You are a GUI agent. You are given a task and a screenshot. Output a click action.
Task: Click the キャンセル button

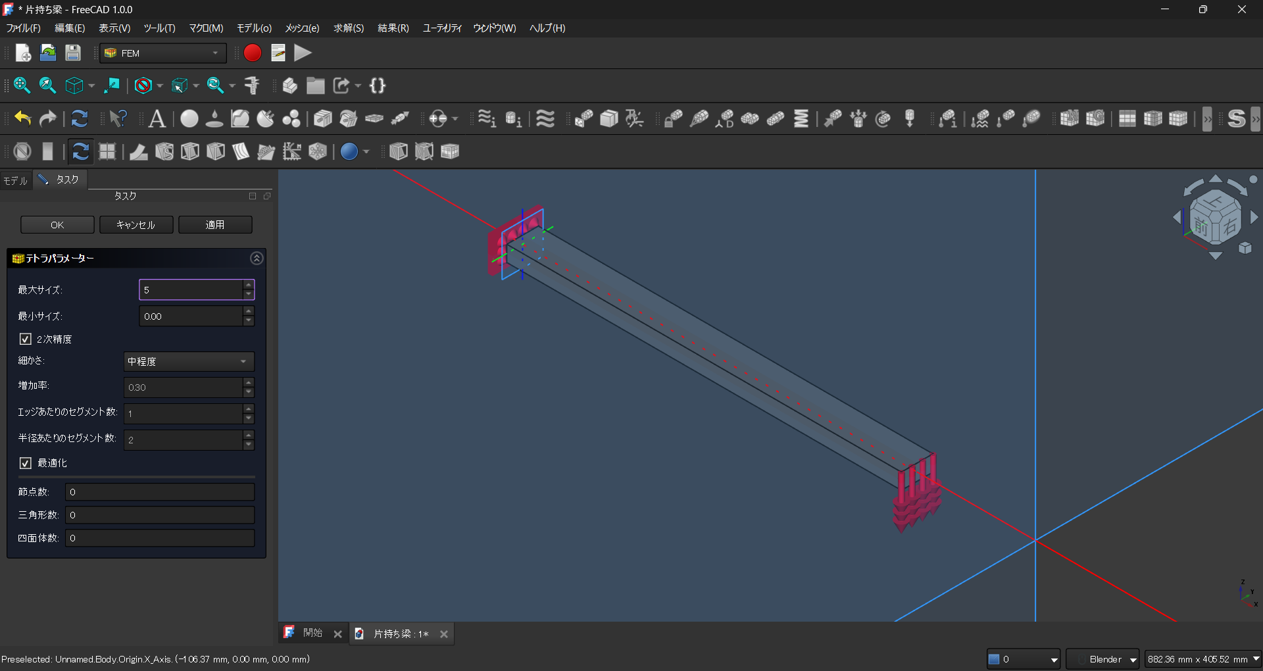click(136, 225)
